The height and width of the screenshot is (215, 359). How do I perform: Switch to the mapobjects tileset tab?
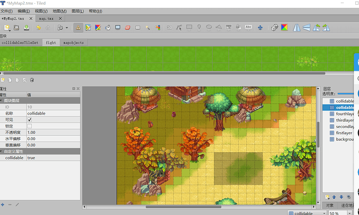click(73, 43)
